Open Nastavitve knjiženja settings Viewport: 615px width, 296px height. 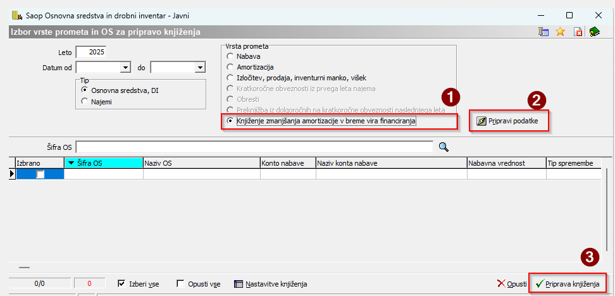click(271, 284)
